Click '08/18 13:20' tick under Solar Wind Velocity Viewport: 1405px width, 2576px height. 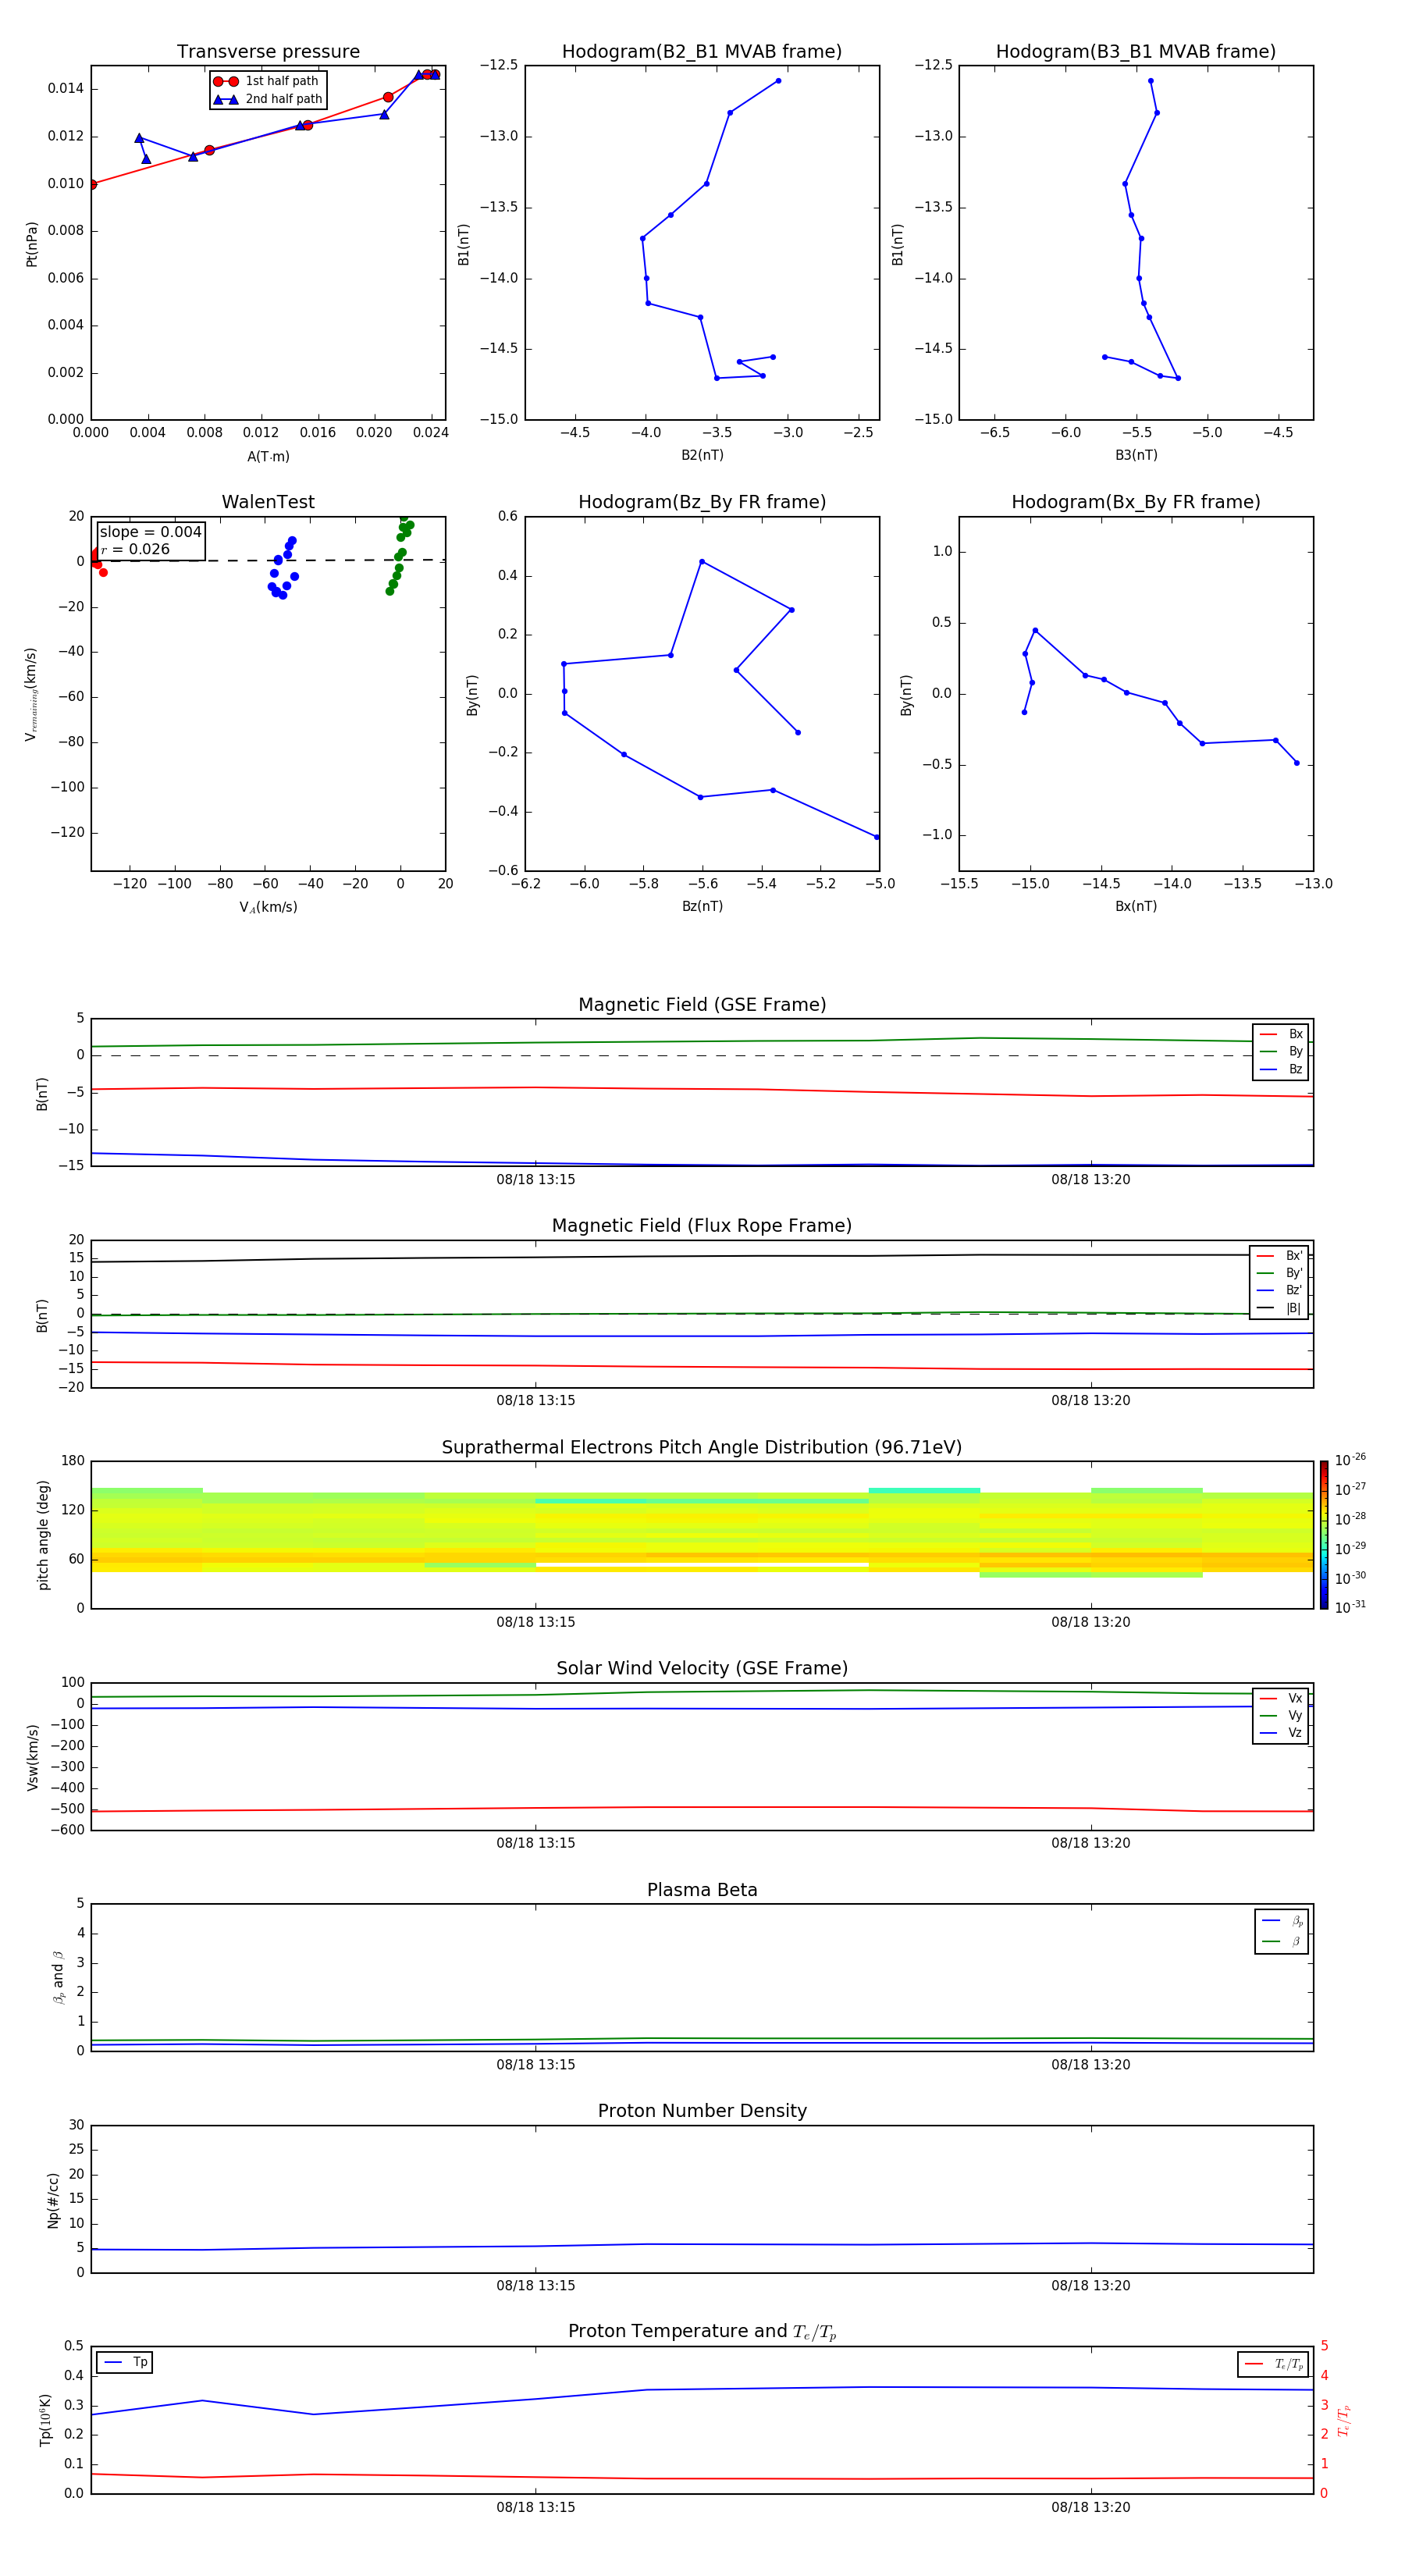coord(1091,1844)
